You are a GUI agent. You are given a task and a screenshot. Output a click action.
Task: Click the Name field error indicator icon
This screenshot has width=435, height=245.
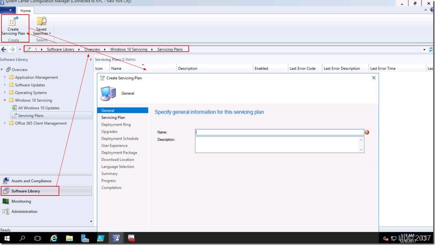coord(367,132)
